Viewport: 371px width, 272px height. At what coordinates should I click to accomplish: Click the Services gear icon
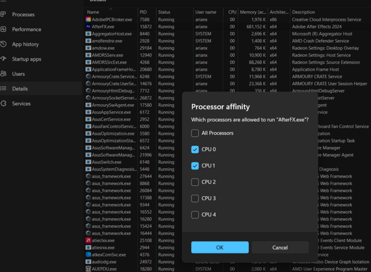(x=4, y=104)
